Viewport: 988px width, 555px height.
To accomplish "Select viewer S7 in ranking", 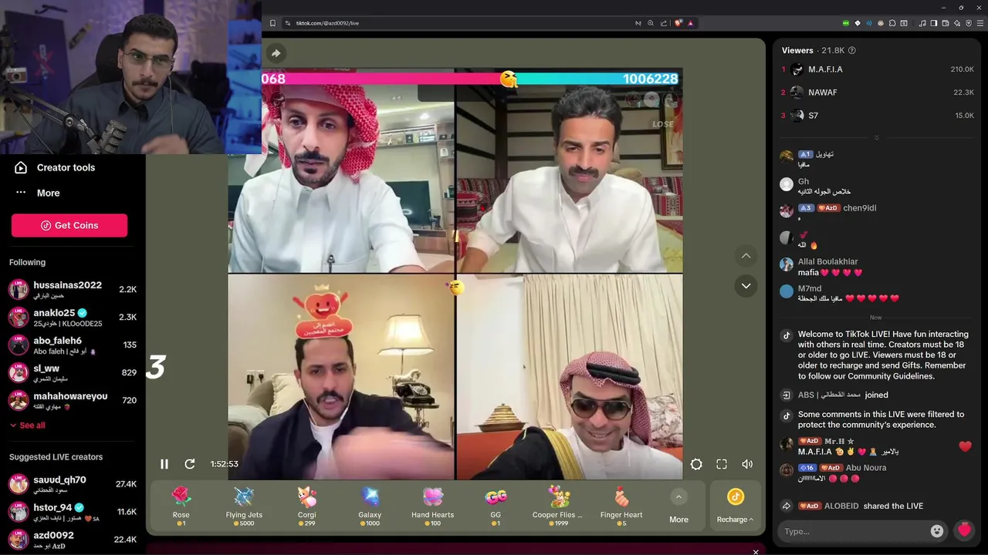I will click(x=878, y=116).
